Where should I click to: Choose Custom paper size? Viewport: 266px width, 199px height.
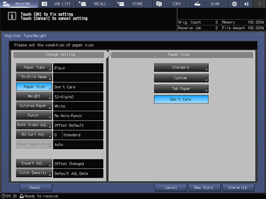pos(181,78)
